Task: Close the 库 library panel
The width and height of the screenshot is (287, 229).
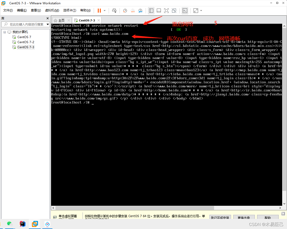Action: 48,18
